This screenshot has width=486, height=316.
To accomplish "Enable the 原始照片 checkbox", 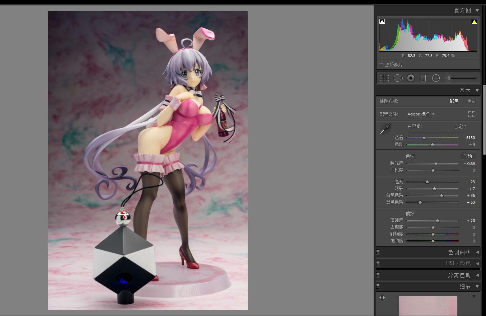I will click(x=381, y=65).
